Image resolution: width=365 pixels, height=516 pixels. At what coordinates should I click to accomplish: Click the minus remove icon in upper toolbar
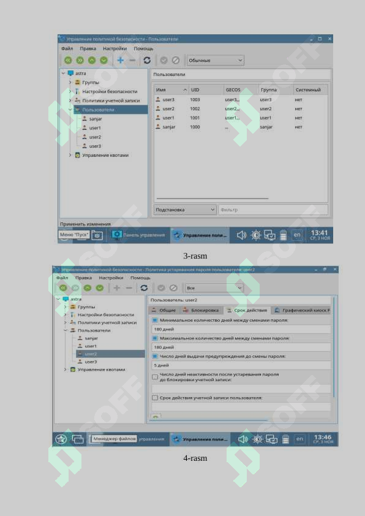coord(132,60)
